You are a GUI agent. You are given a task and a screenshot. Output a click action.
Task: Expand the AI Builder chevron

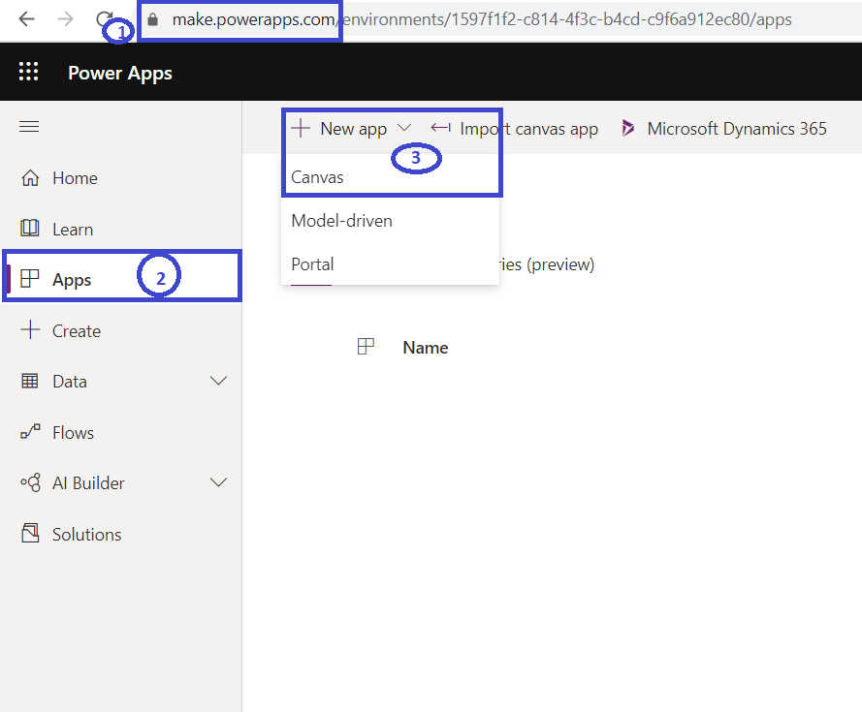point(219,482)
